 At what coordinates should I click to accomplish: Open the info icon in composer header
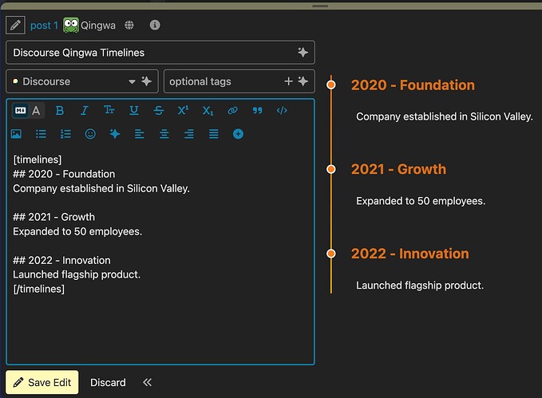tap(155, 25)
